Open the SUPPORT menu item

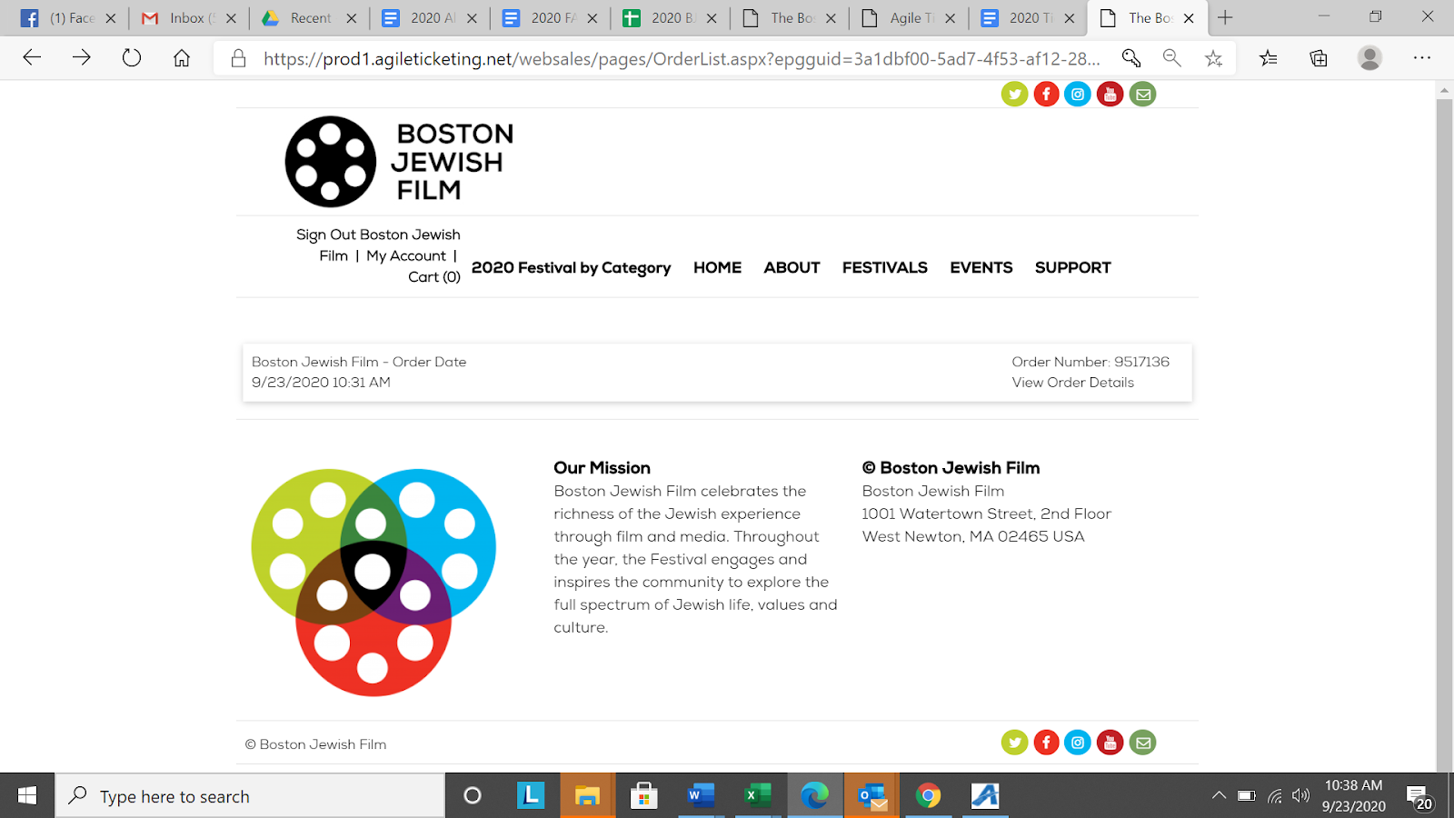(x=1072, y=268)
